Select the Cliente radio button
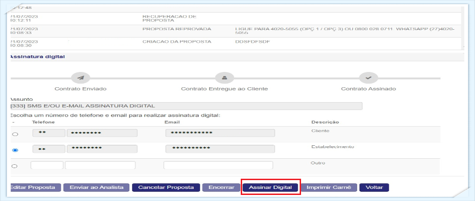The image size is (475, 201). coord(15,134)
